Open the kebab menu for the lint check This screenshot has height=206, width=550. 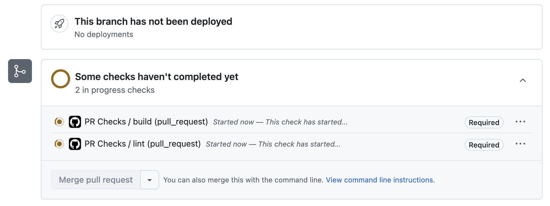coord(520,144)
